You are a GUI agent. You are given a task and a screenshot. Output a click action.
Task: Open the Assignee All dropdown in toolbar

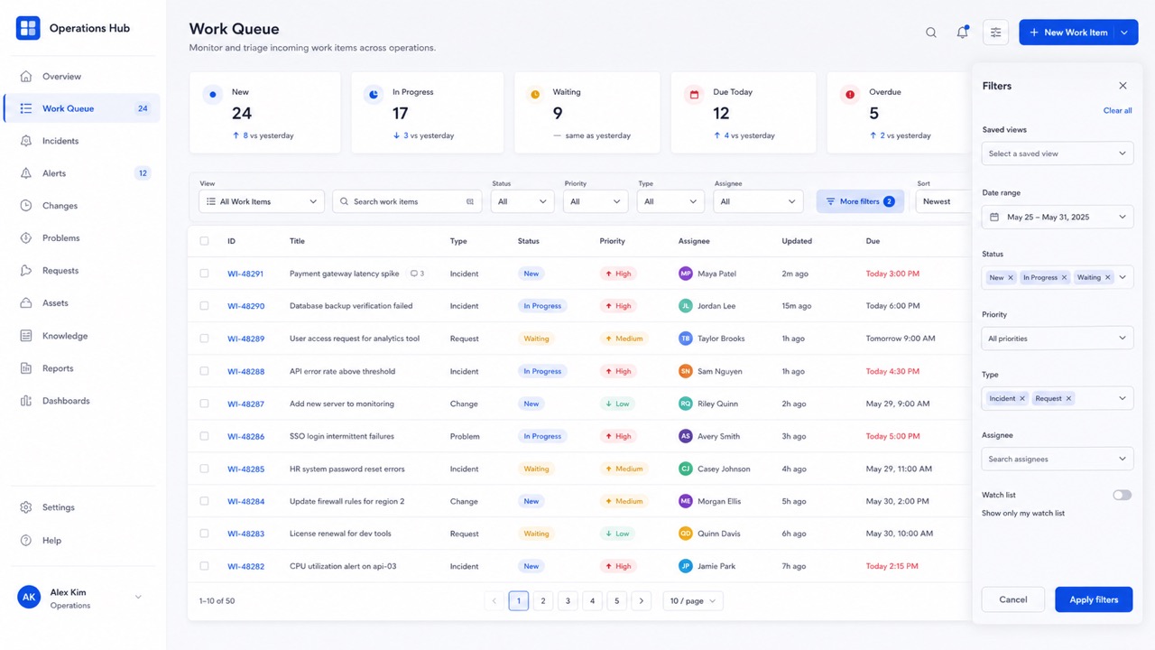(x=758, y=202)
